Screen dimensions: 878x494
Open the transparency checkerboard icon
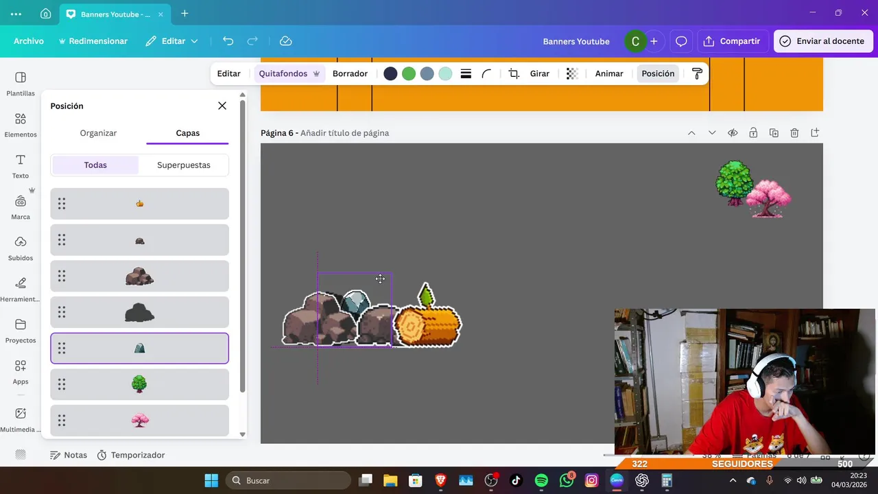pyautogui.click(x=572, y=73)
